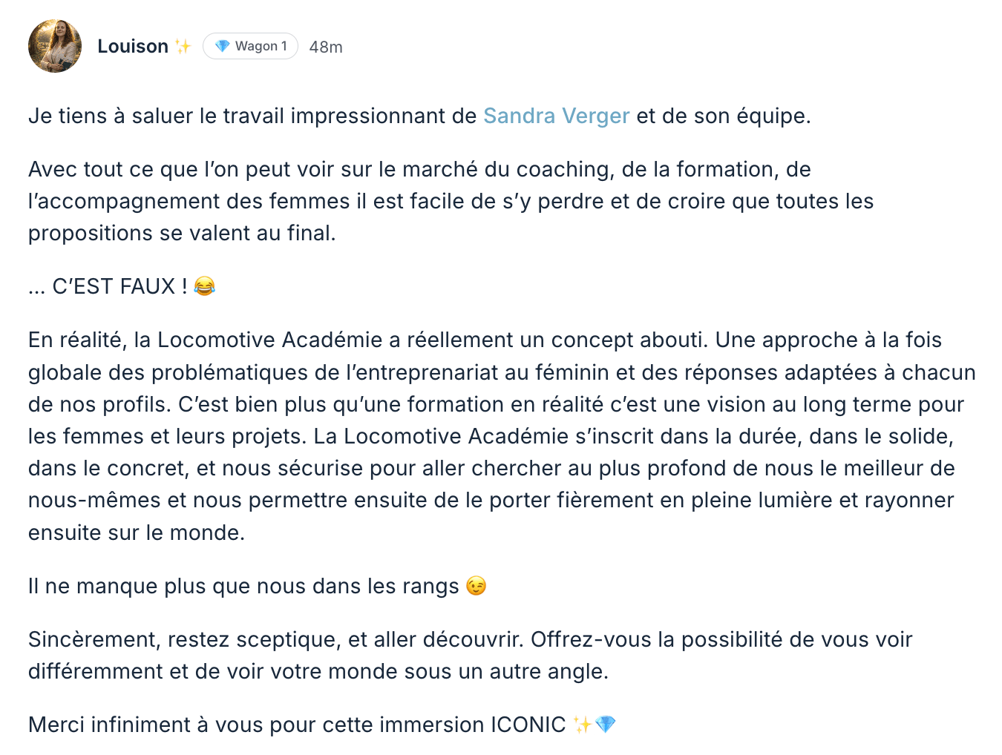This screenshot has width=1002, height=755.
Task: Click the Wagon 1 badge
Action: pos(250,46)
